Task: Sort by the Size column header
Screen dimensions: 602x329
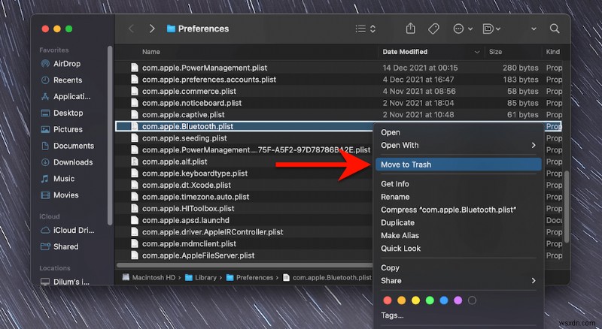Action: click(495, 52)
